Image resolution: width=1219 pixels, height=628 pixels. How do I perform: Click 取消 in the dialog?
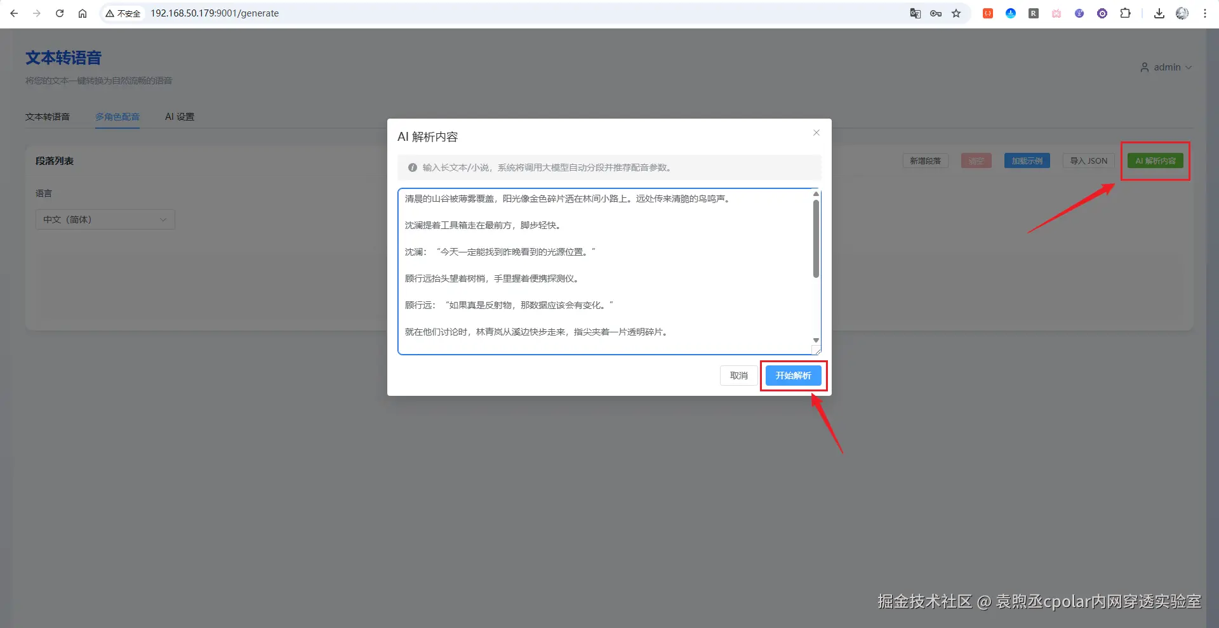pos(739,376)
